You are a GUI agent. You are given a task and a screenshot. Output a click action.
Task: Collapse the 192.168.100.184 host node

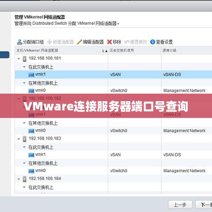pos(19,179)
